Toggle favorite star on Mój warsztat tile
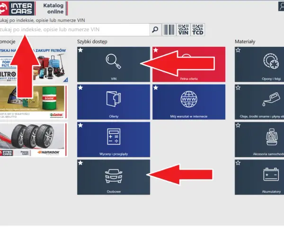284x227 pixels. [156, 88]
